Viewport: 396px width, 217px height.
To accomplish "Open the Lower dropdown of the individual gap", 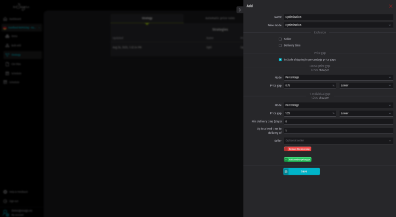I will (366, 113).
